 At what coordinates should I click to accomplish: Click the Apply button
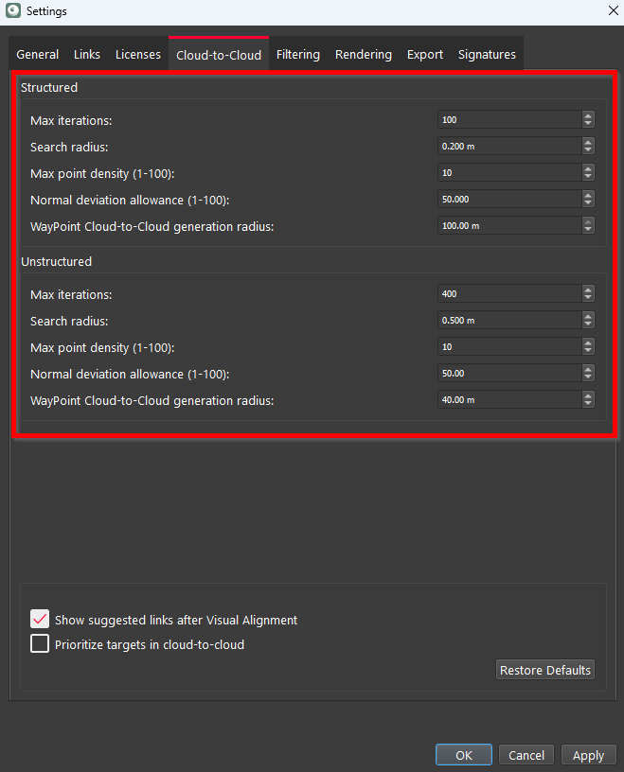[588, 755]
